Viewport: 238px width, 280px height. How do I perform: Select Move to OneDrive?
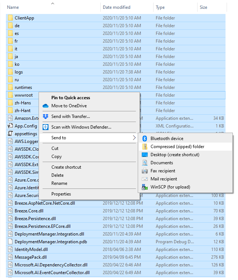(69, 106)
